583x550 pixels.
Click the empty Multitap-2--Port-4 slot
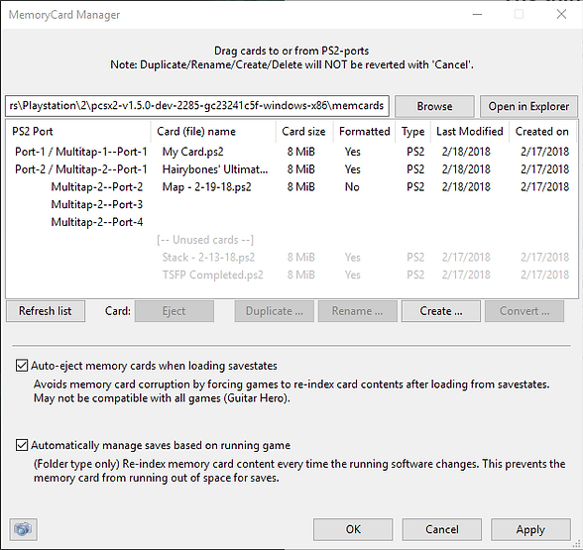coord(97,222)
